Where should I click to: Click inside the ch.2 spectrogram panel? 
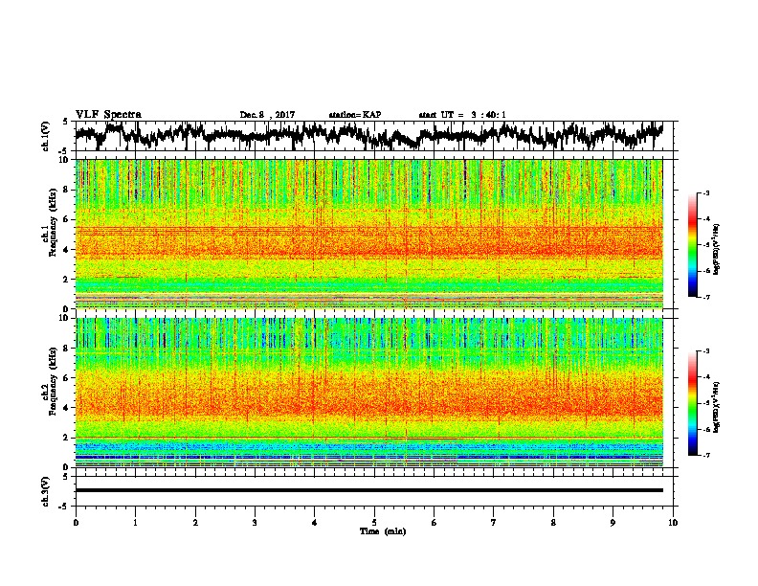368,393
